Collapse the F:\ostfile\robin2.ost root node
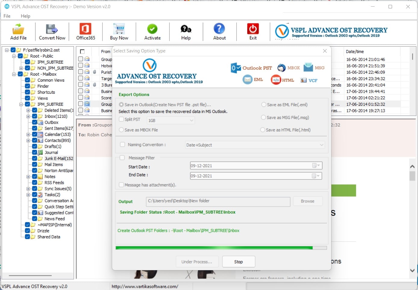The image size is (418, 290). point(7,50)
